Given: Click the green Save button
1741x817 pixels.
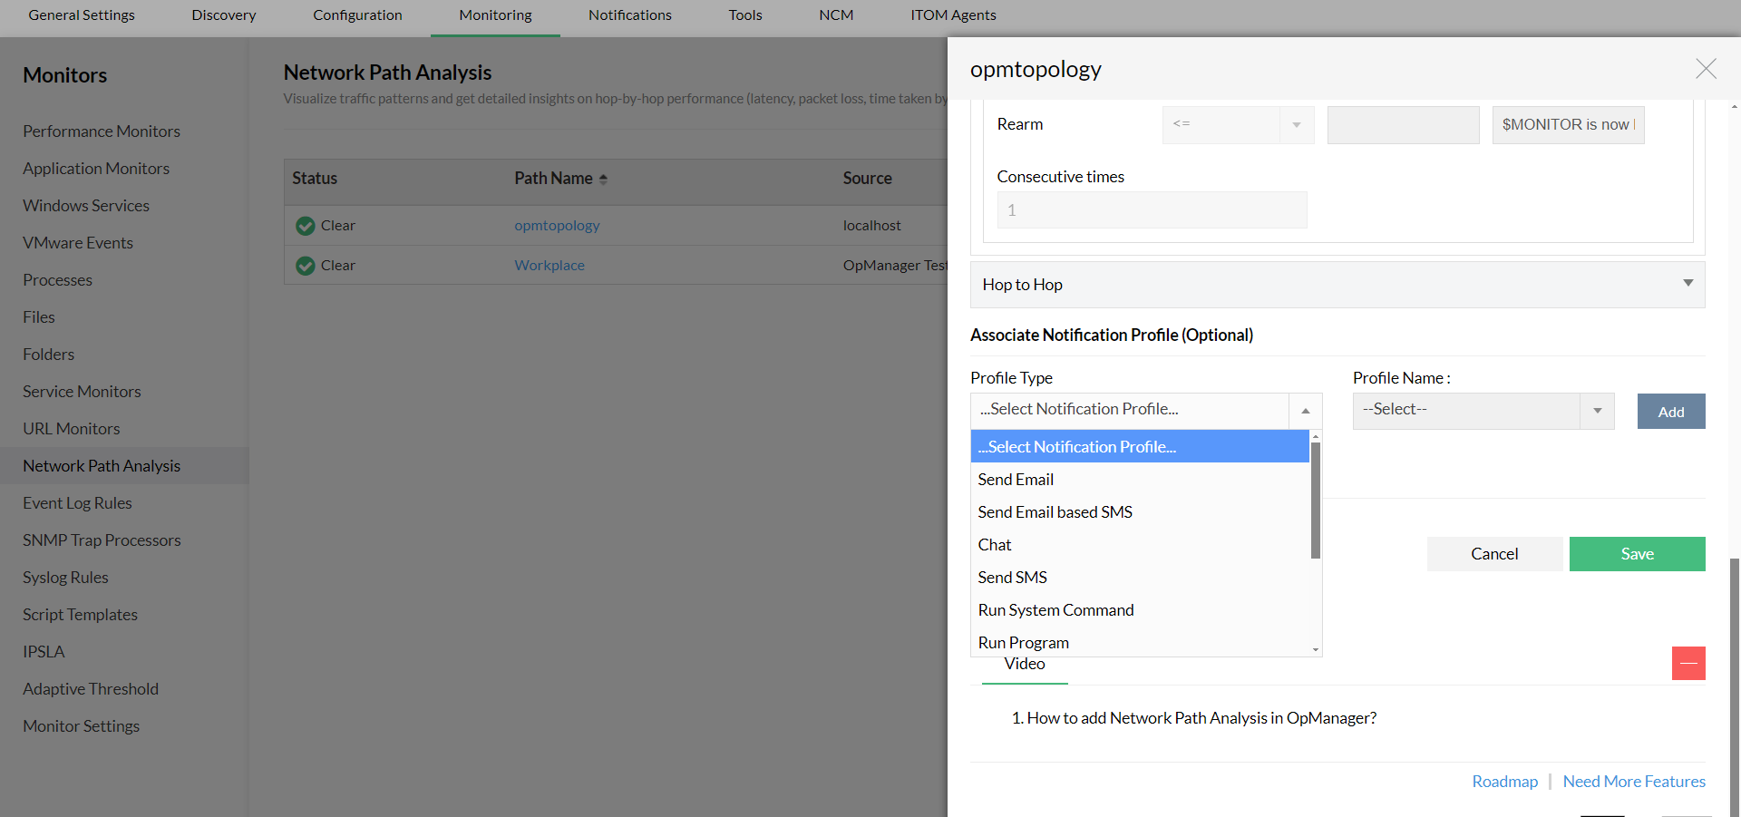Looking at the screenshot, I should [x=1637, y=554].
